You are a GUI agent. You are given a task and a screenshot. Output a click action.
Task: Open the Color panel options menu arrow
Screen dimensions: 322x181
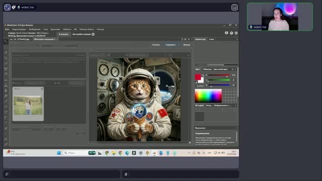[x=235, y=69]
